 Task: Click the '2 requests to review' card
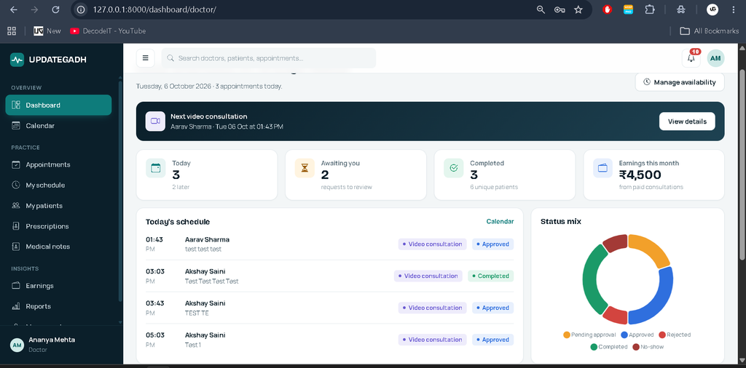tap(356, 175)
